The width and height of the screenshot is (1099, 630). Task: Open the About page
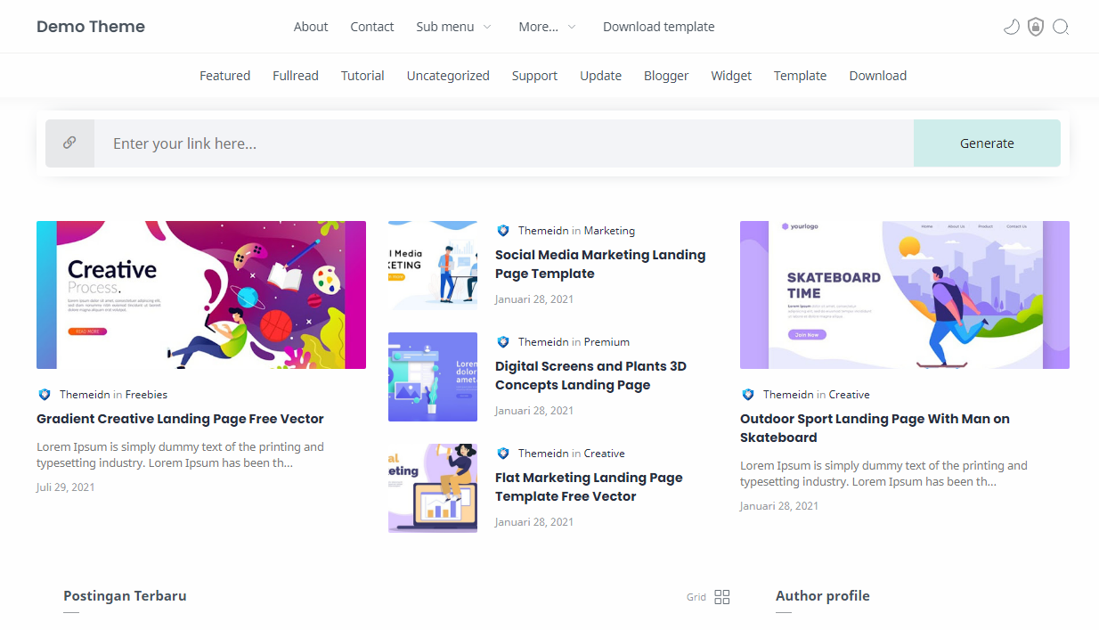click(311, 27)
